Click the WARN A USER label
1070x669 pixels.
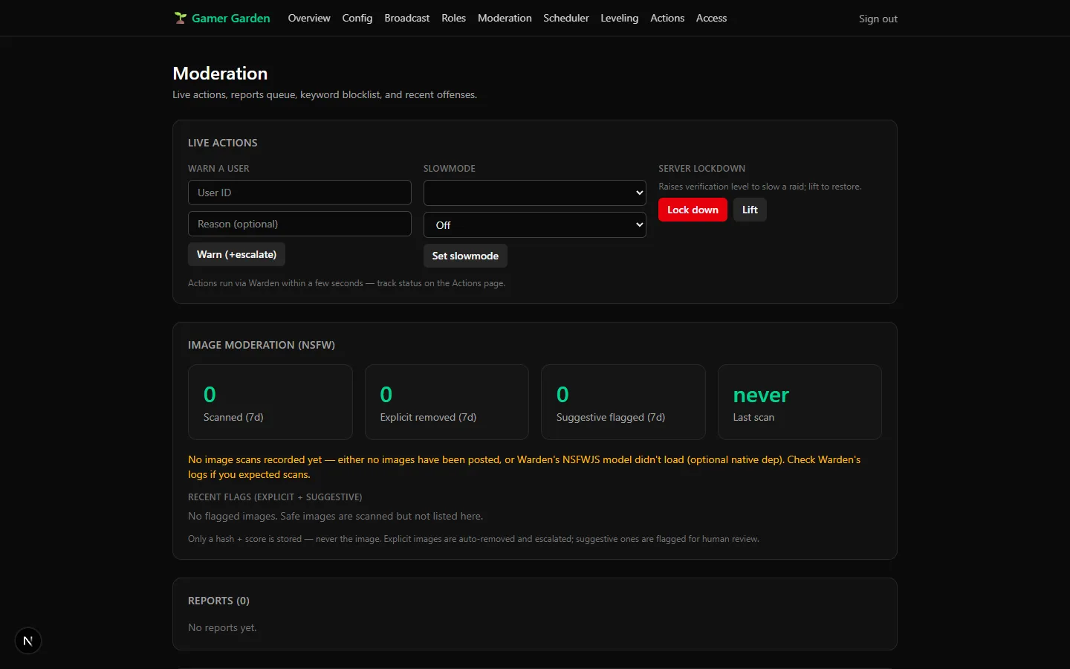[218, 169]
